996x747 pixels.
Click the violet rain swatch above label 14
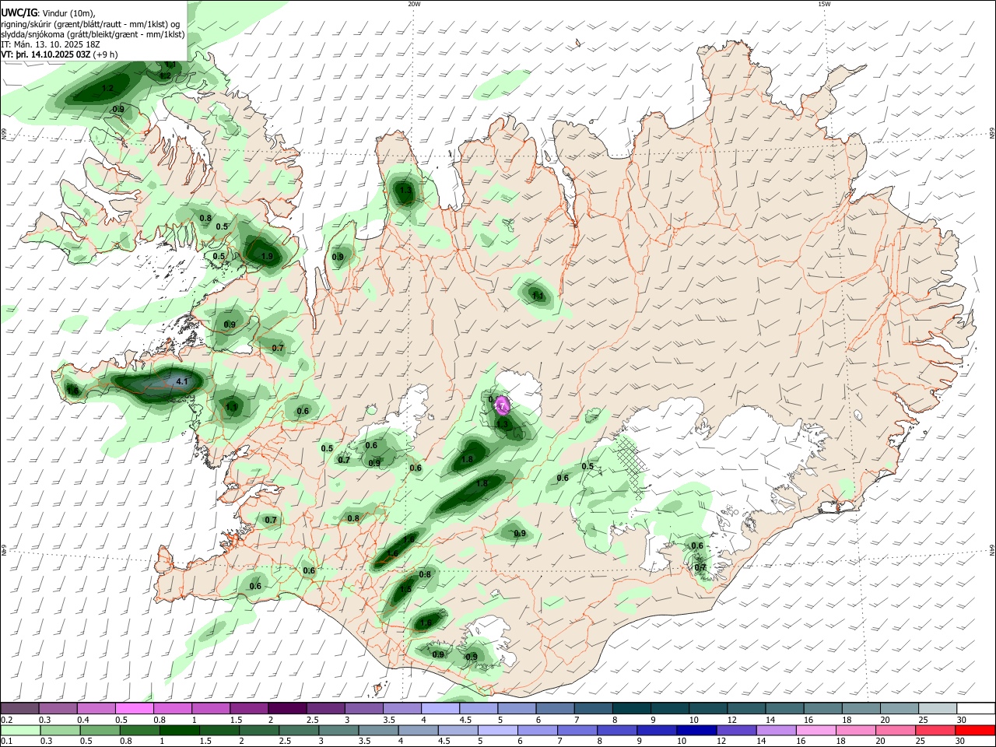(x=778, y=730)
